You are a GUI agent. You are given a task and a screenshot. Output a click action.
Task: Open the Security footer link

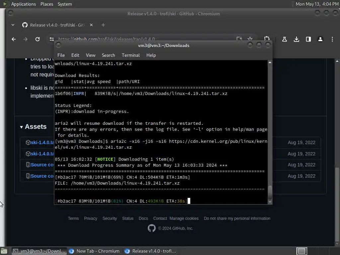tap(110, 218)
